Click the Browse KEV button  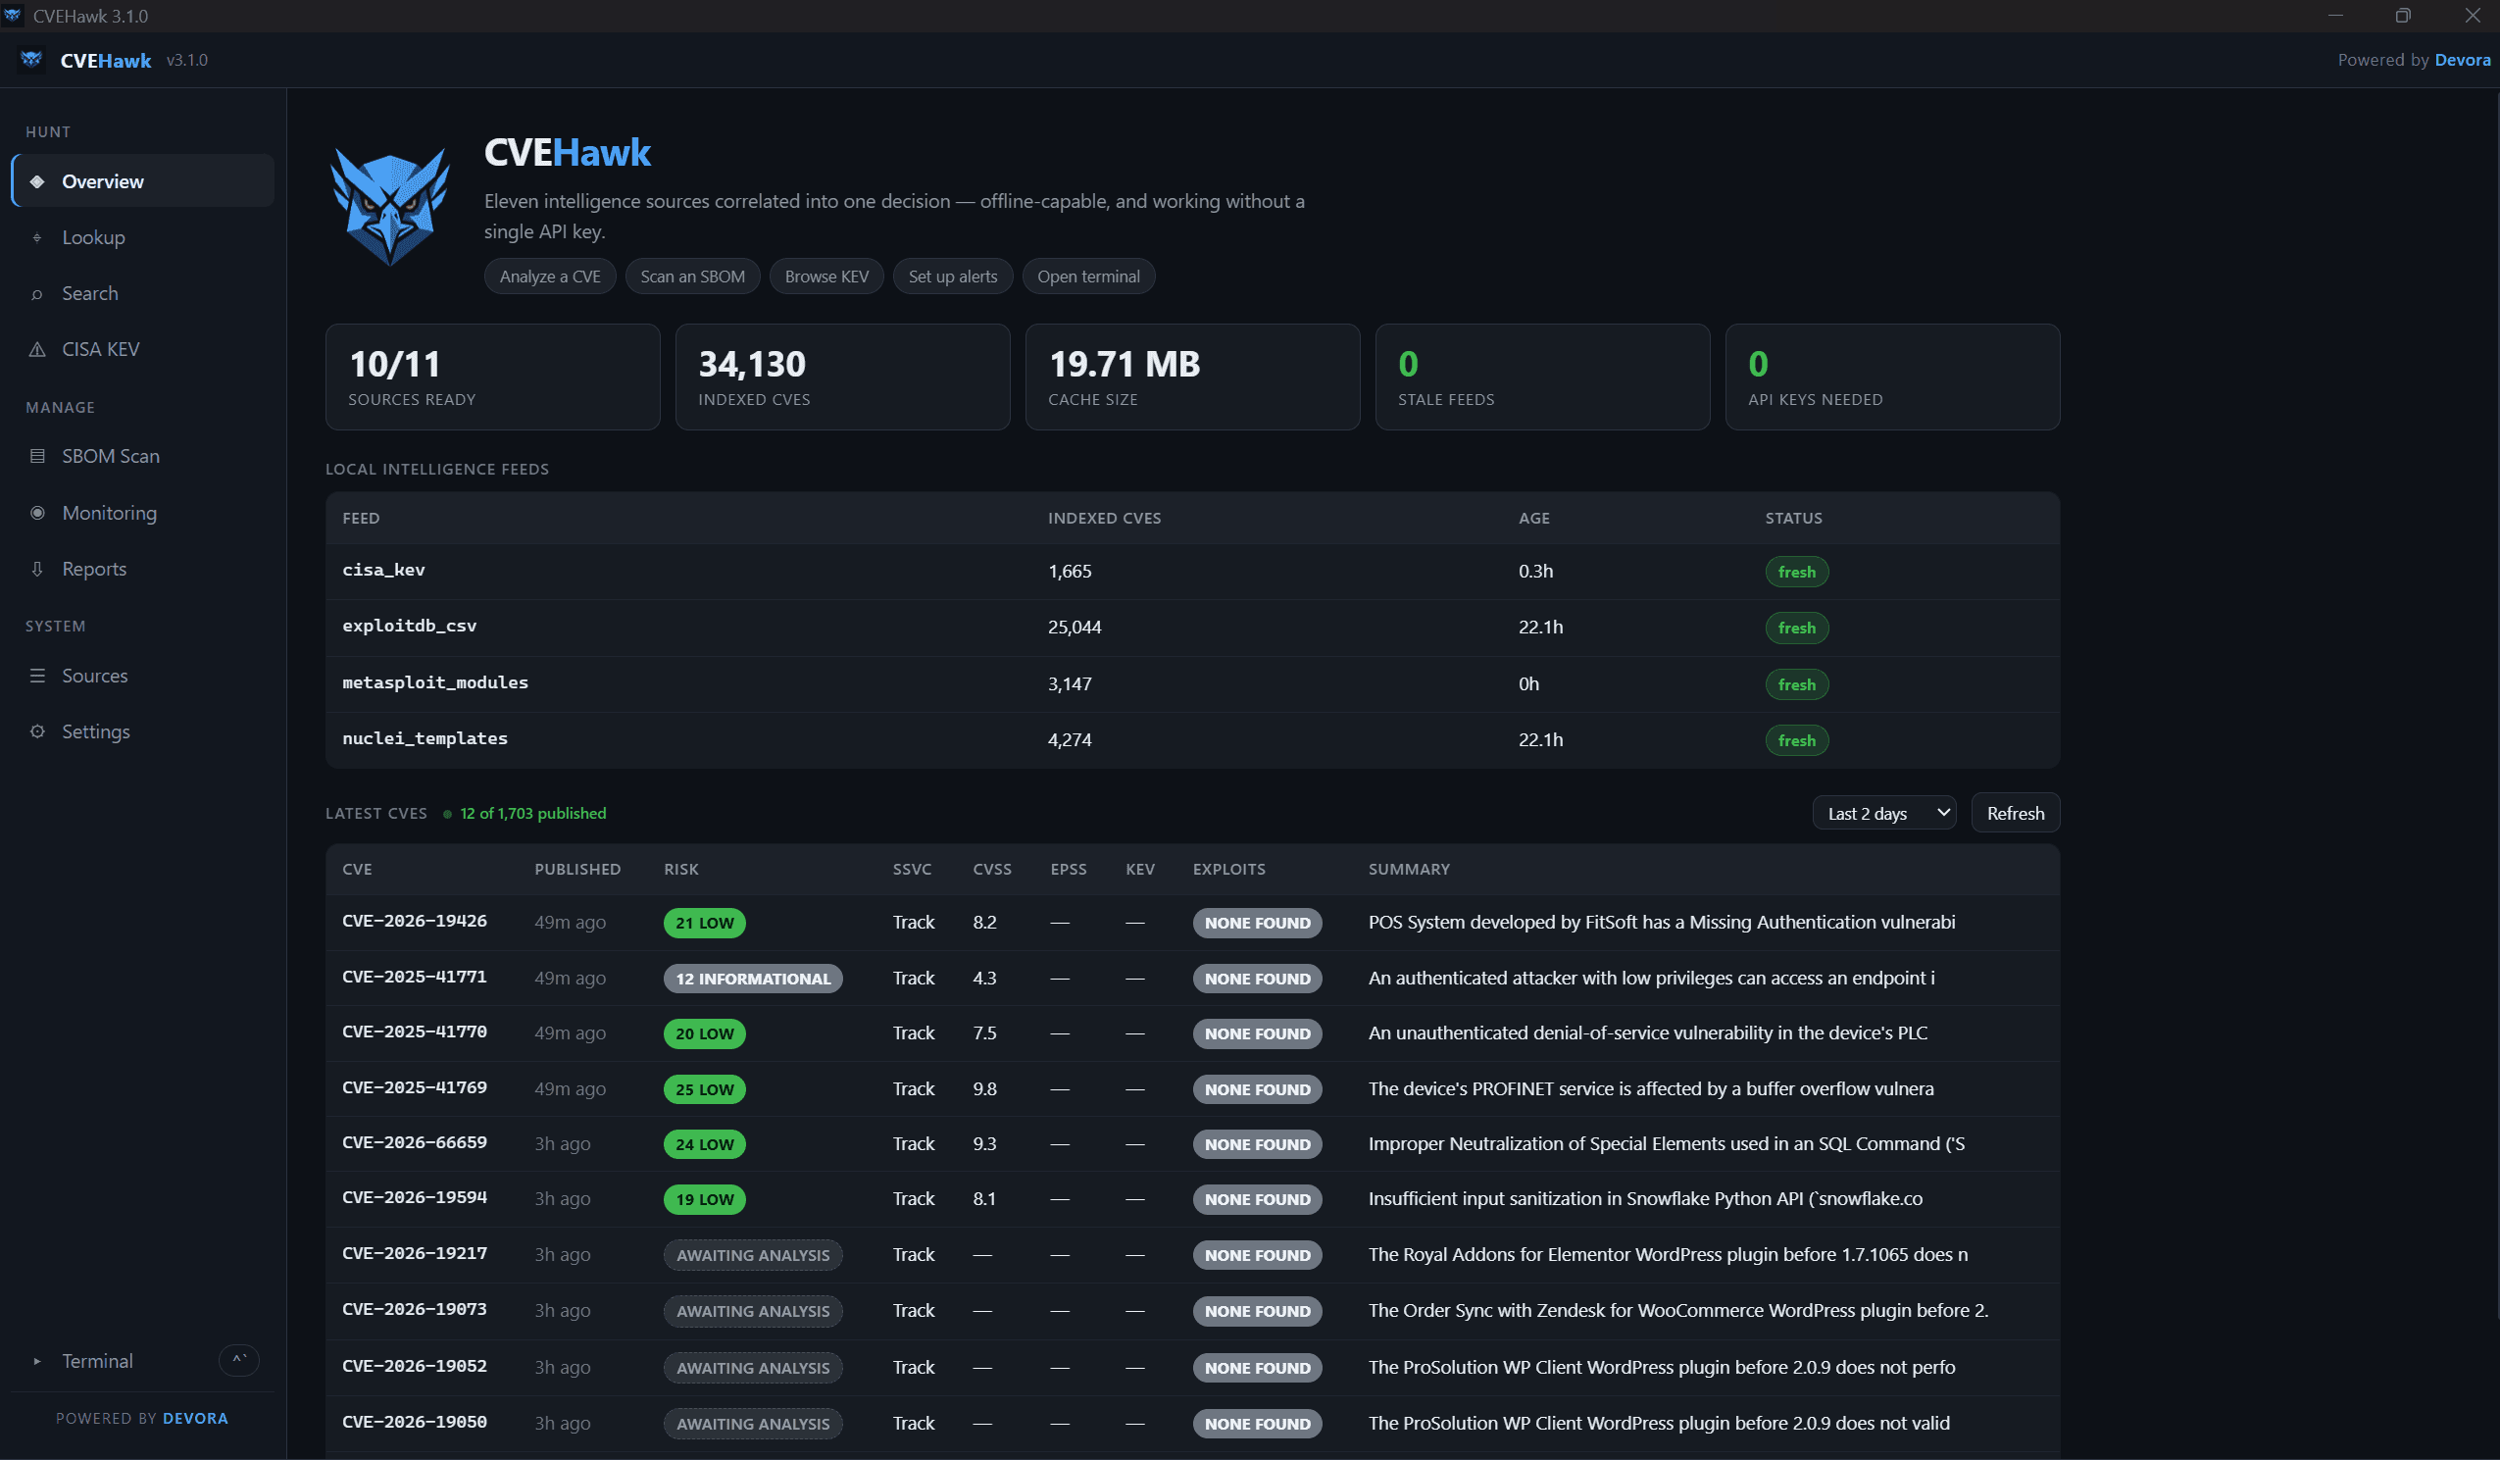point(826,277)
